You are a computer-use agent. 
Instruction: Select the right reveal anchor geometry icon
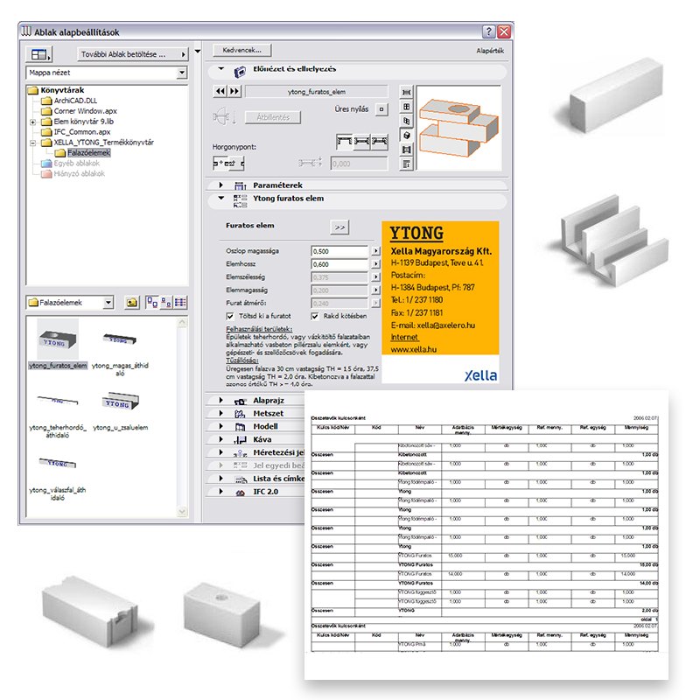(380, 142)
